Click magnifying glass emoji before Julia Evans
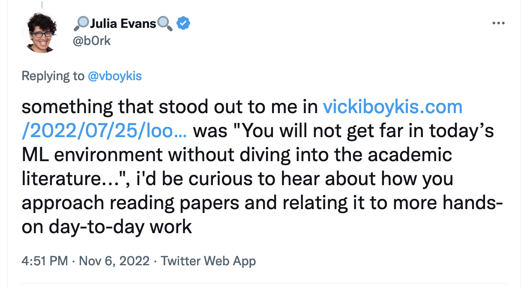Image resolution: width=527 pixels, height=288 pixels. click(x=81, y=24)
